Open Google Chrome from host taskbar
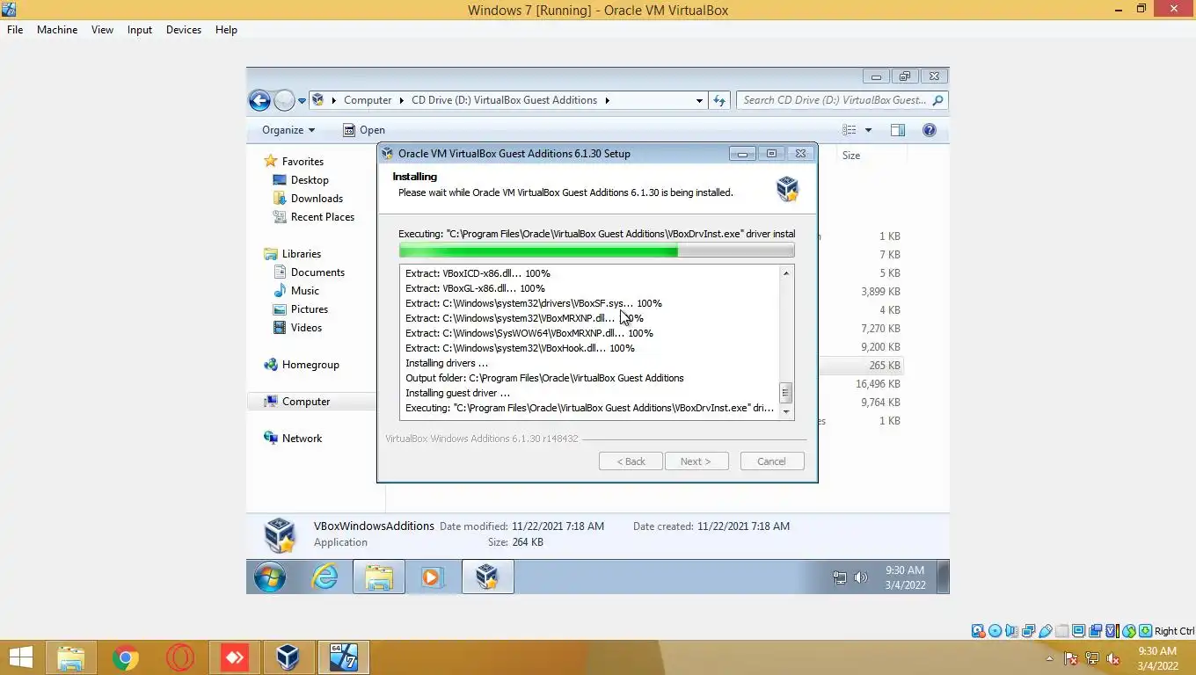The width and height of the screenshot is (1196, 675). click(x=125, y=657)
